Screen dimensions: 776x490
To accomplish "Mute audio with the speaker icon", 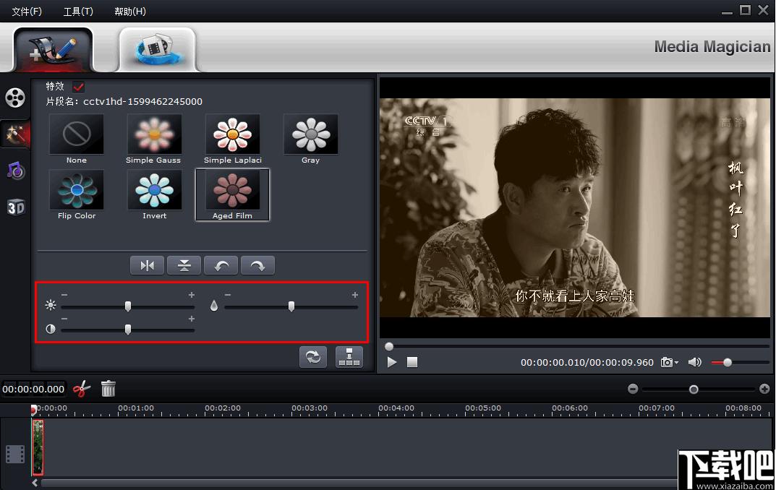I will coord(695,362).
